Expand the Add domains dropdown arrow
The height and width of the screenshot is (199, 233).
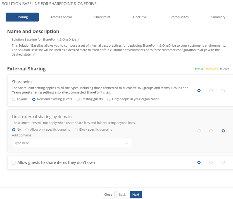(127, 143)
